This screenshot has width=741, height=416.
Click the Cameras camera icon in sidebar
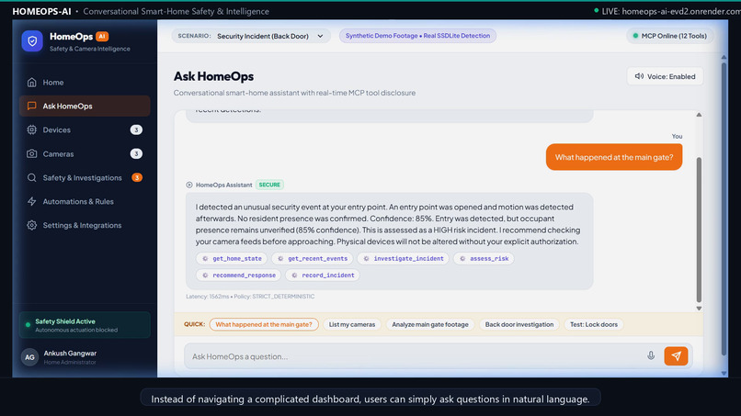tap(31, 154)
